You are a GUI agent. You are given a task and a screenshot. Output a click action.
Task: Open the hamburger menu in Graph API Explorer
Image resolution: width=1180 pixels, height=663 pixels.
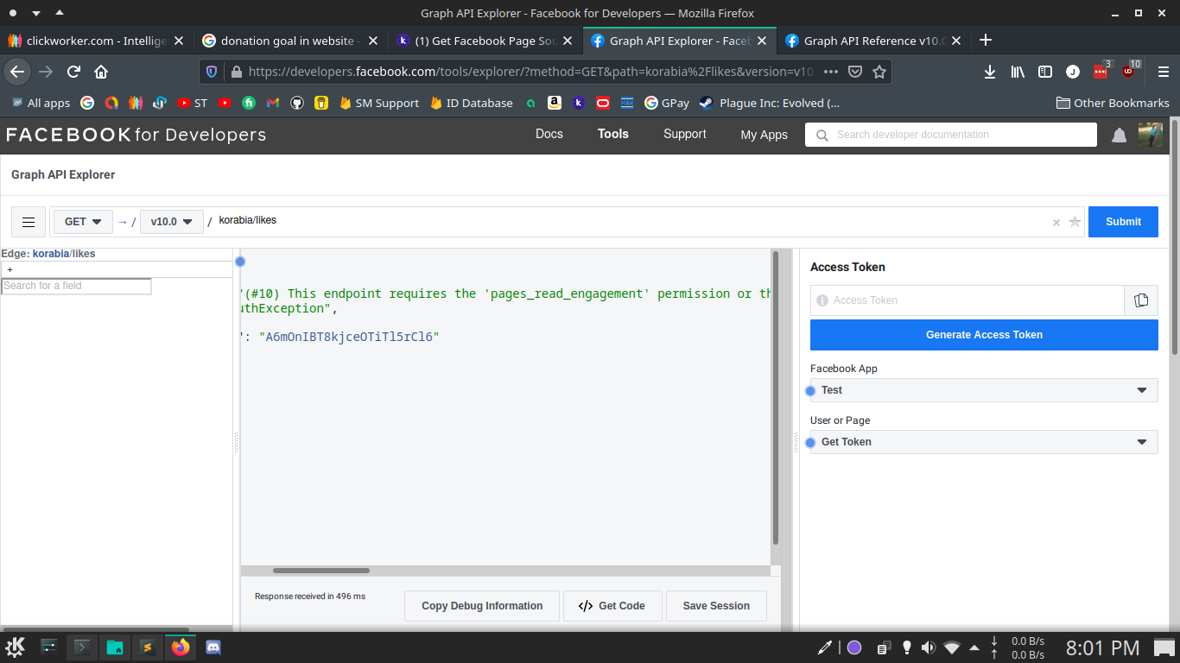tap(29, 222)
